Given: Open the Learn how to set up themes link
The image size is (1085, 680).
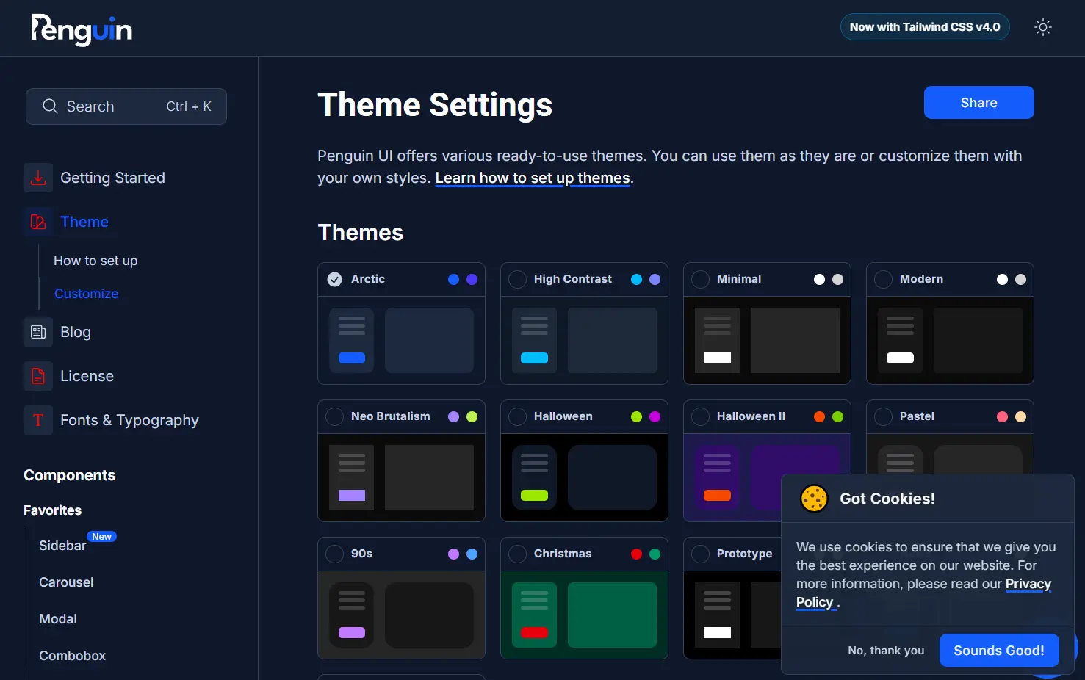Looking at the screenshot, I should click(532, 178).
